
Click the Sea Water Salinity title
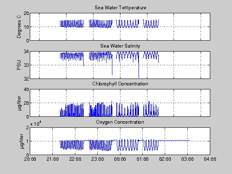[x=120, y=46]
